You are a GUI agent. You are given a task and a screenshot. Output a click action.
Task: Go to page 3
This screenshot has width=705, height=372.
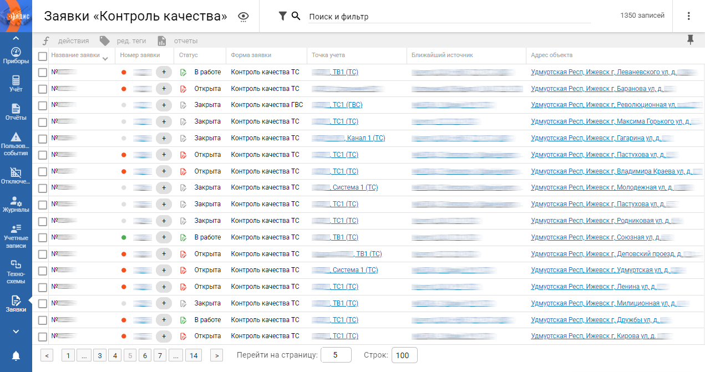(x=99, y=355)
